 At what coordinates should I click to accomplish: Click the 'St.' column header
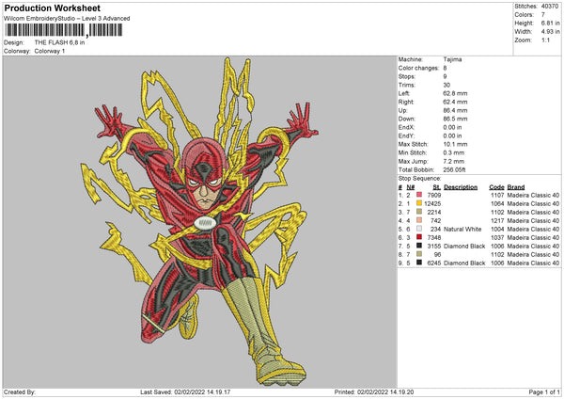(x=437, y=187)
